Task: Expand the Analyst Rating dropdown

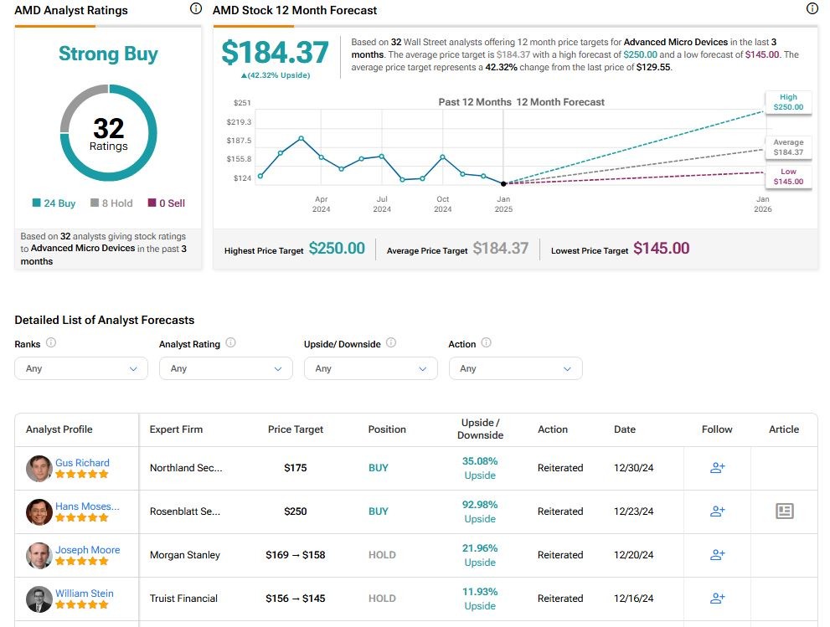Action: (x=225, y=368)
